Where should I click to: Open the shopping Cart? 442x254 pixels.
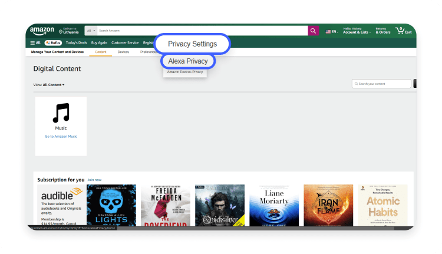tap(403, 31)
